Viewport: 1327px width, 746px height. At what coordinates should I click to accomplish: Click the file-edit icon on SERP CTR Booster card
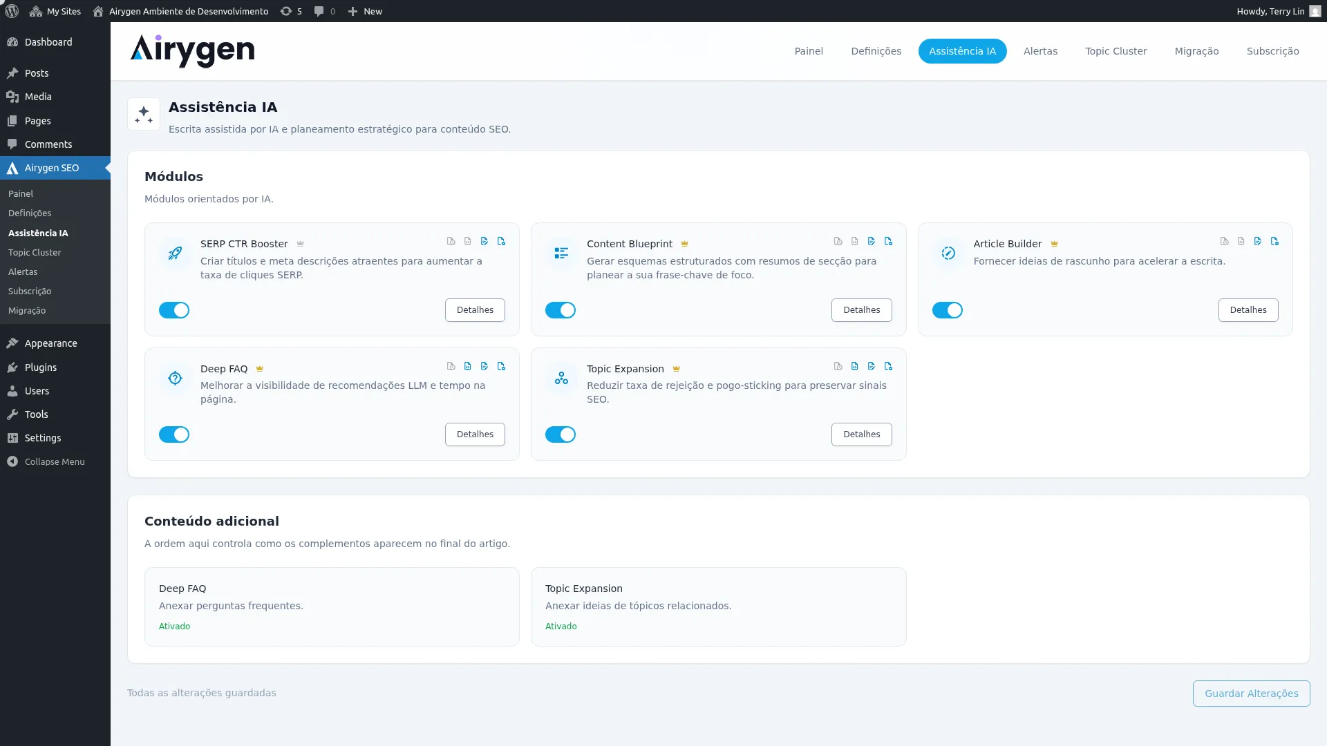coord(484,241)
